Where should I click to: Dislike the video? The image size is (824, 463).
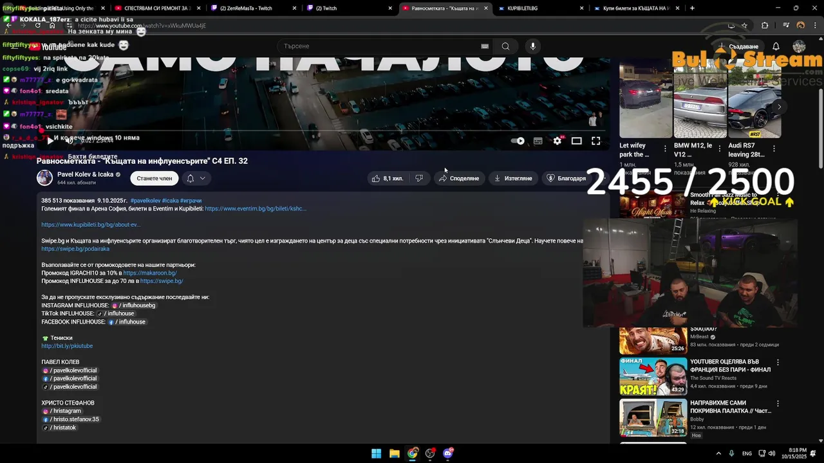click(419, 178)
